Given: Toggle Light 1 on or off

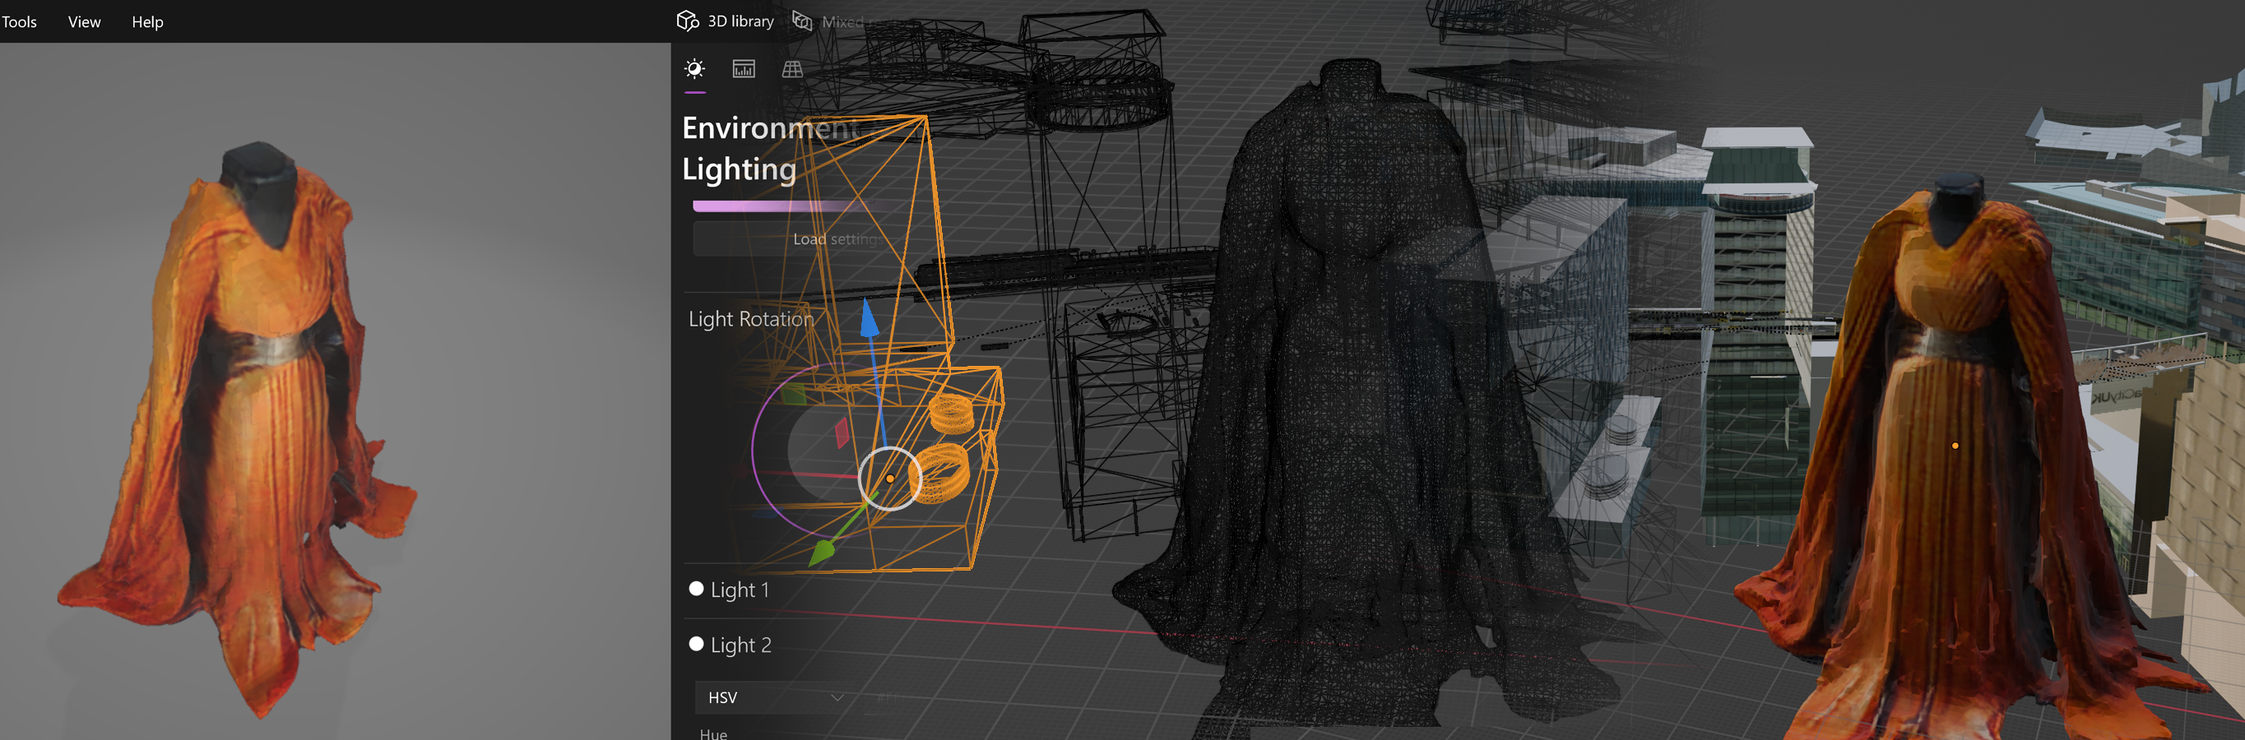Looking at the screenshot, I should tap(696, 590).
